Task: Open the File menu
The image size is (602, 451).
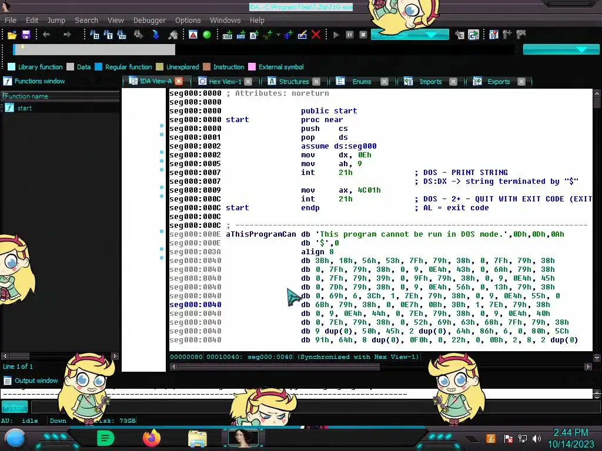Action: [x=11, y=21]
